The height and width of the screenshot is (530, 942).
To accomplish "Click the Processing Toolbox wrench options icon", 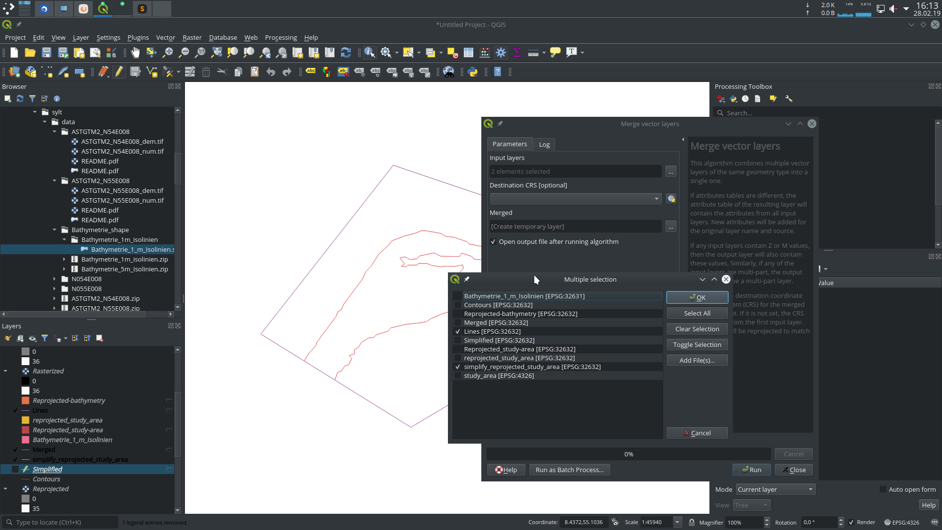I will pyautogui.click(x=789, y=99).
